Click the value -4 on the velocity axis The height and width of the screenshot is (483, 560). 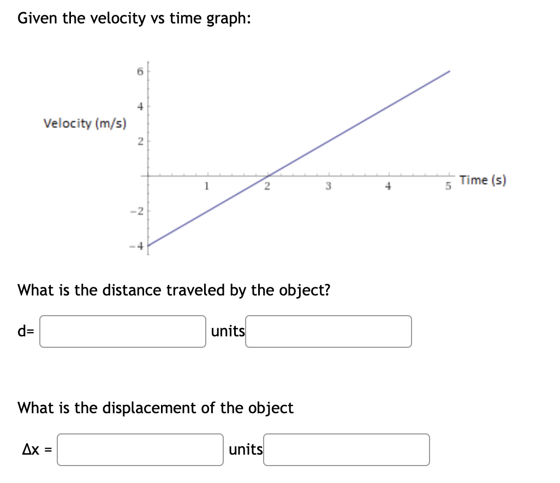pyautogui.click(x=136, y=245)
